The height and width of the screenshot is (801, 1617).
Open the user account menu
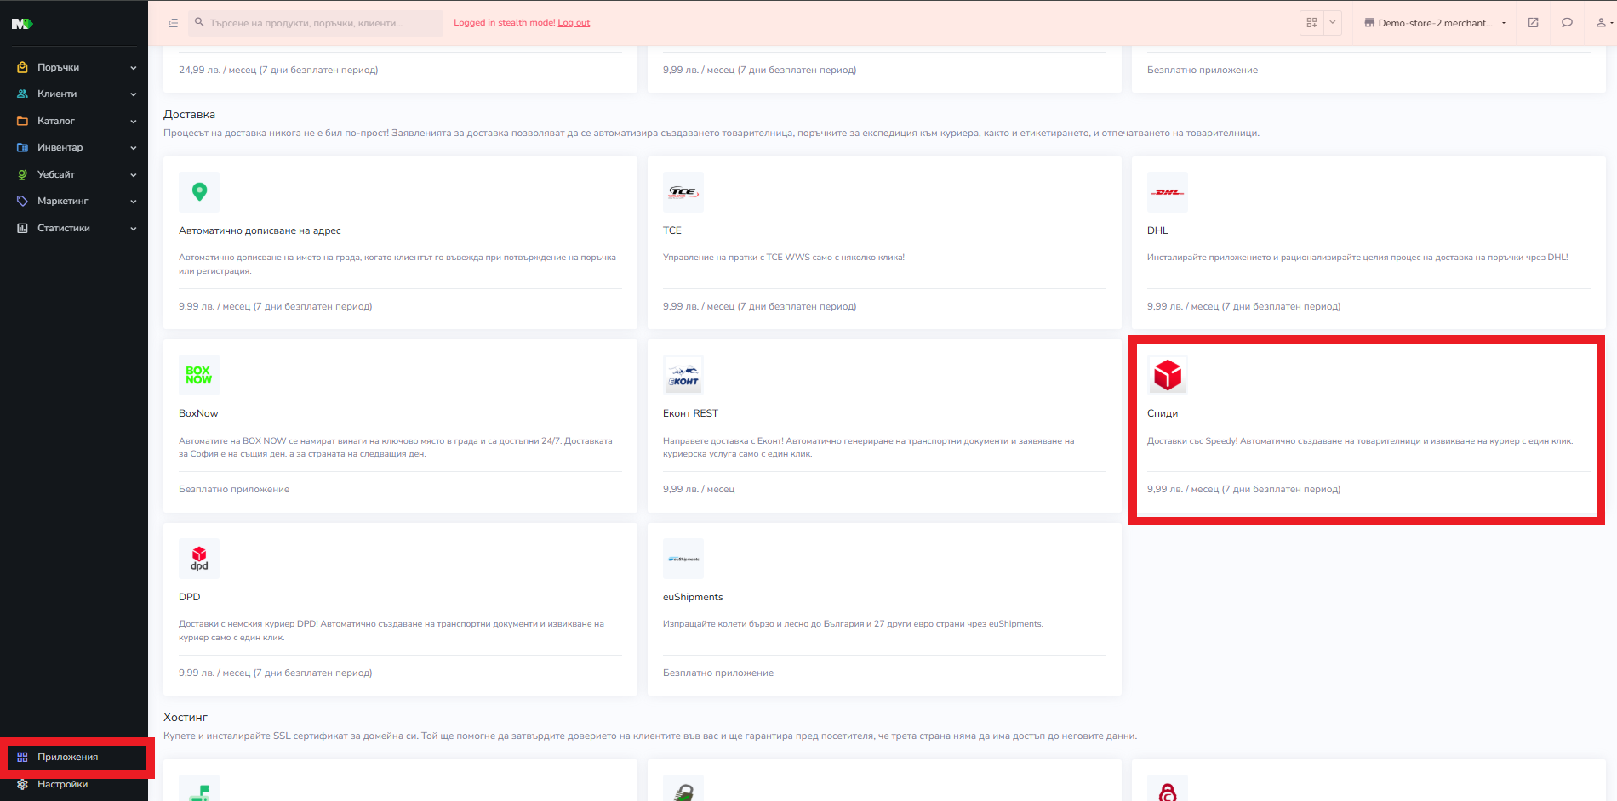coord(1599,22)
